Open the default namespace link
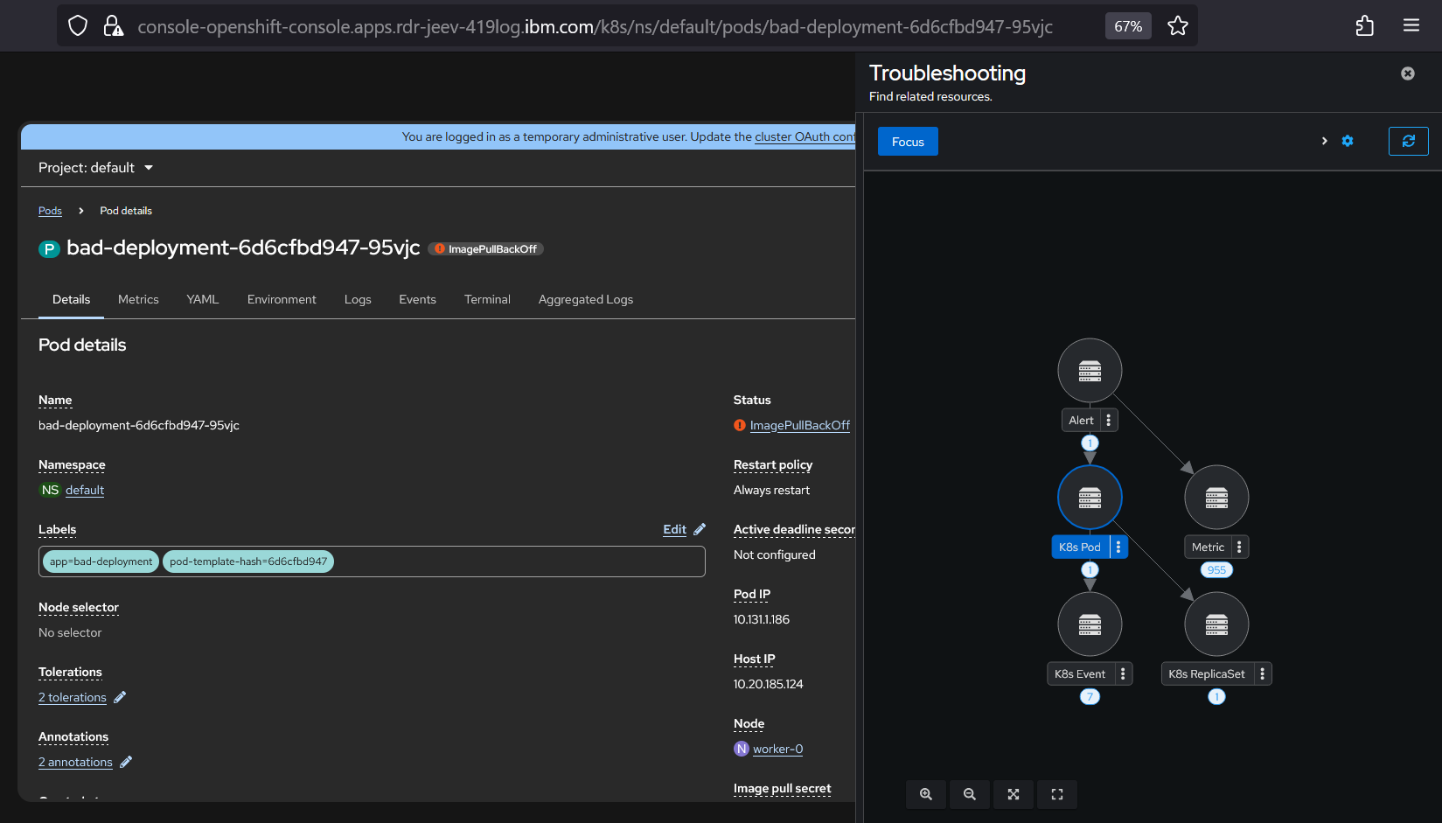 85,490
